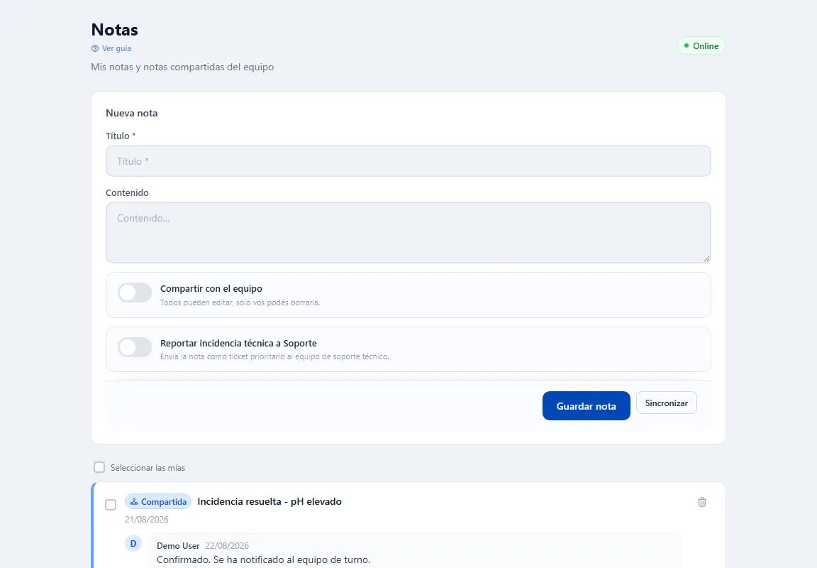This screenshot has width=817, height=568.
Task: Click subtitle Mis notas y notas compartidas
Action: (x=182, y=67)
